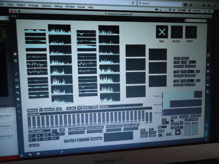Click the bottom fully dark horizontal slider
219x164 pixels.
click(x=182, y=111)
